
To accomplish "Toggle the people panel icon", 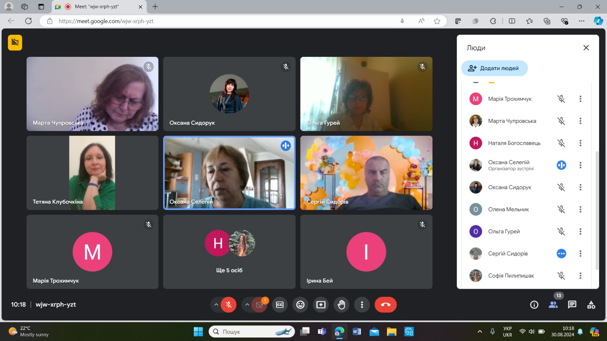I will 553,305.
